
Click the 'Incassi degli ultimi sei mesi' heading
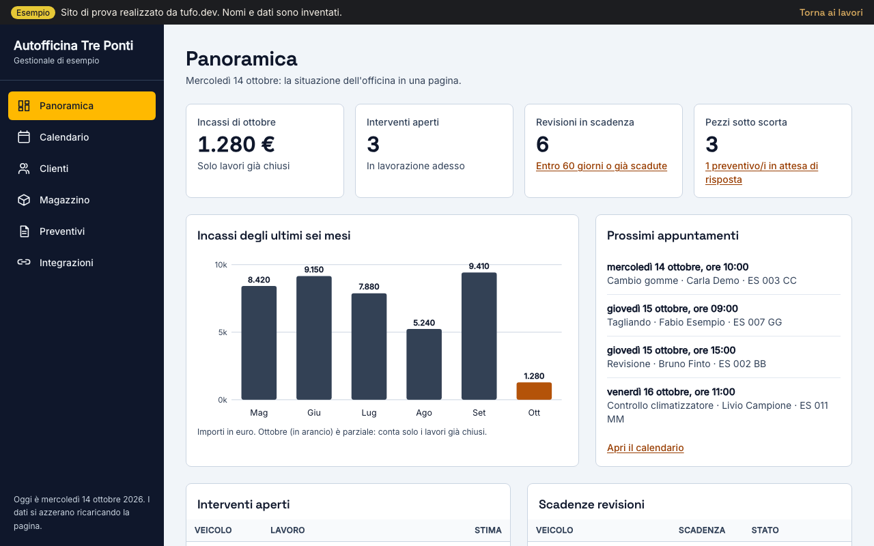click(x=274, y=235)
